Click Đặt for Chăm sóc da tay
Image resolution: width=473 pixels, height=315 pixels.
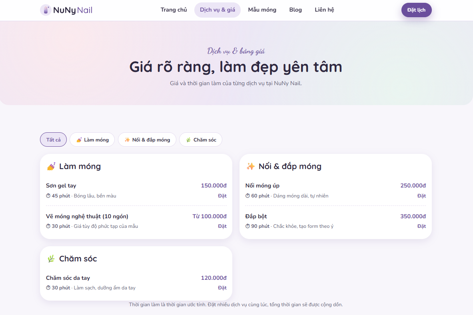[x=222, y=288]
